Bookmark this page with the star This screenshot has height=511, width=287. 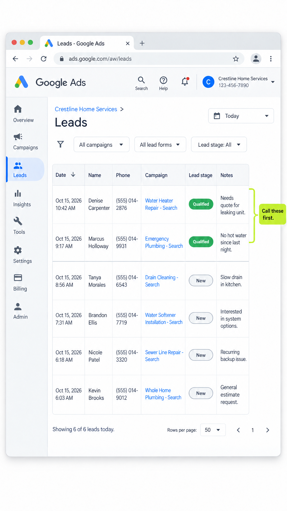(x=236, y=59)
